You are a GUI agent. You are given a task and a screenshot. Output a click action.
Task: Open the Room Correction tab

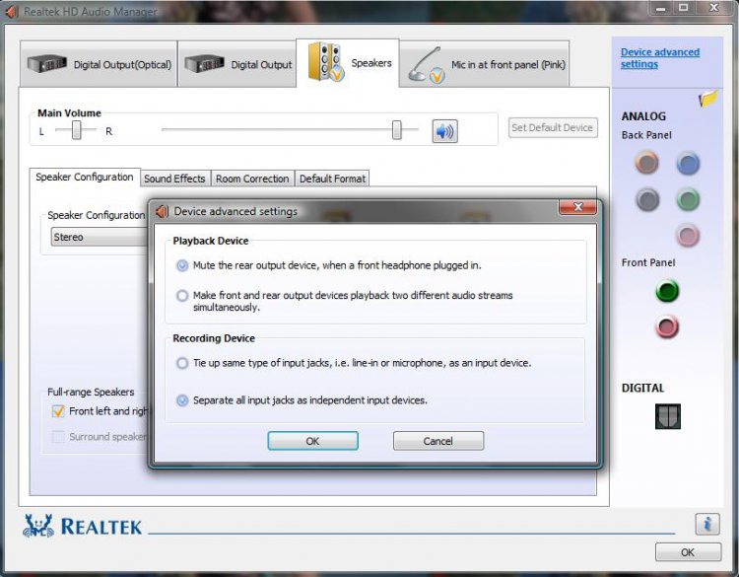tap(252, 179)
